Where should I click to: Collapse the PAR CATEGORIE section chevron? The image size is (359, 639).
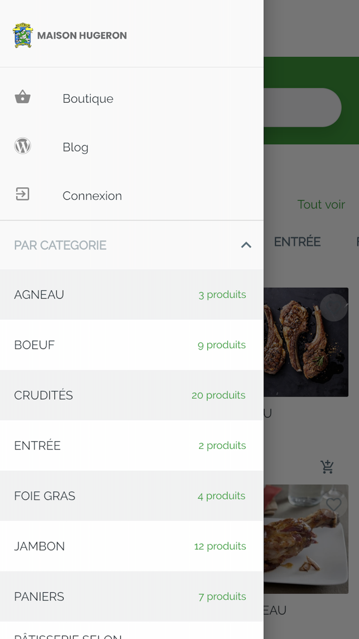[x=246, y=245]
